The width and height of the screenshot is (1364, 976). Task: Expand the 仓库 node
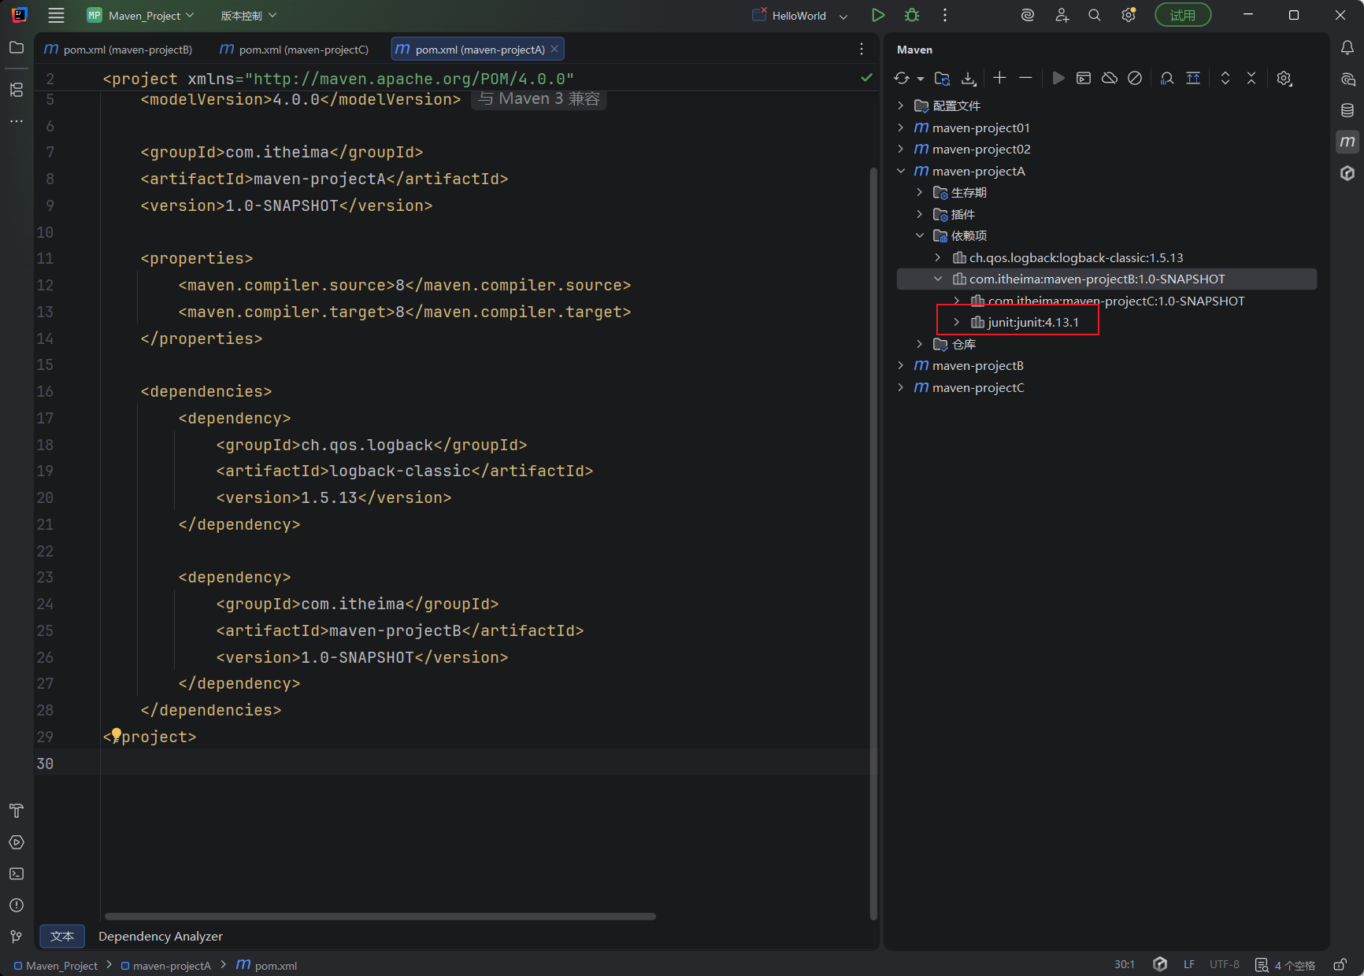coord(919,344)
